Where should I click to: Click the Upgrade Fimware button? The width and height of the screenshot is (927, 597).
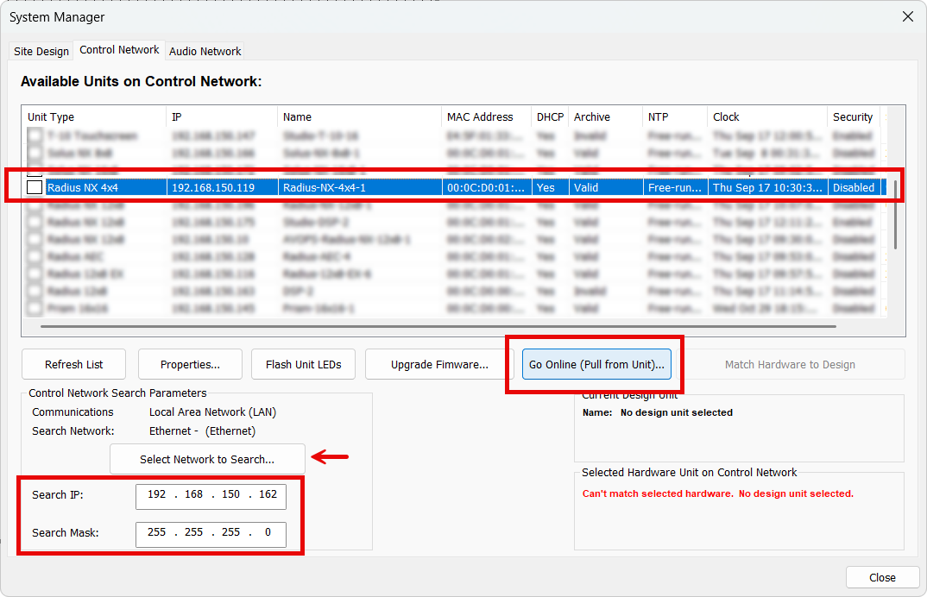tap(439, 365)
